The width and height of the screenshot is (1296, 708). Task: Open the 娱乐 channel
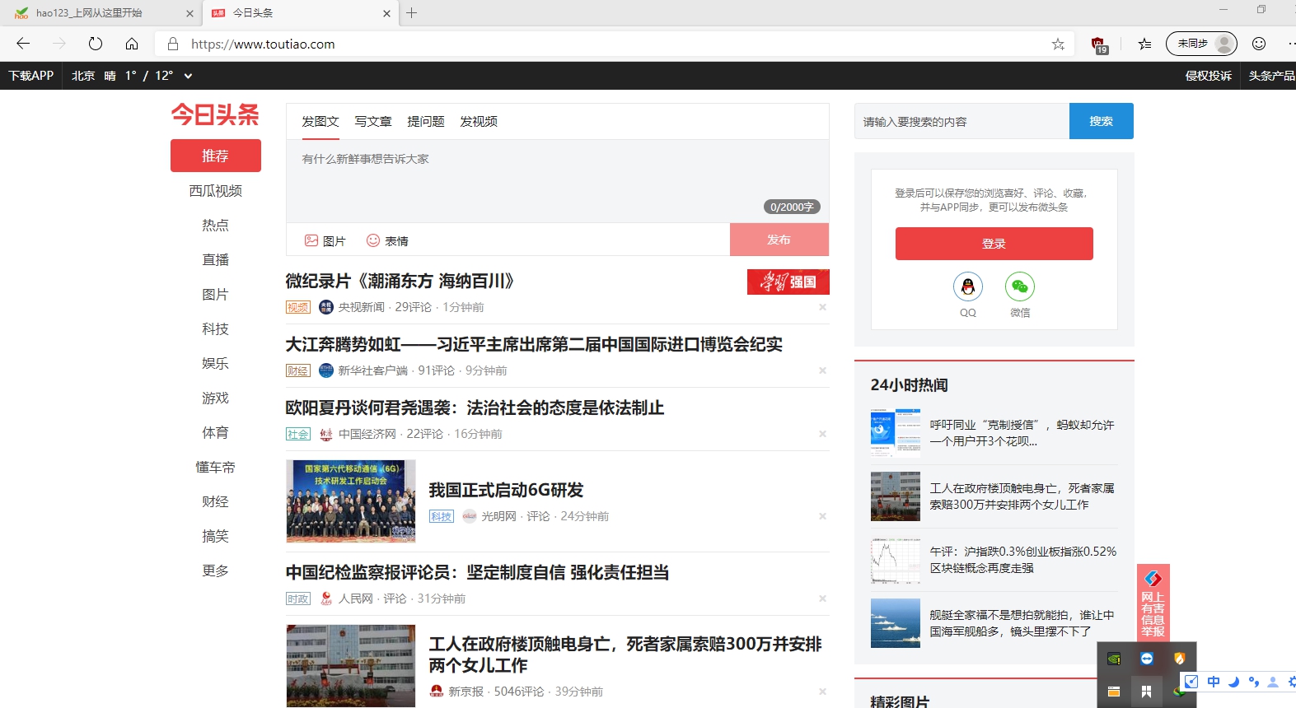[x=216, y=363]
